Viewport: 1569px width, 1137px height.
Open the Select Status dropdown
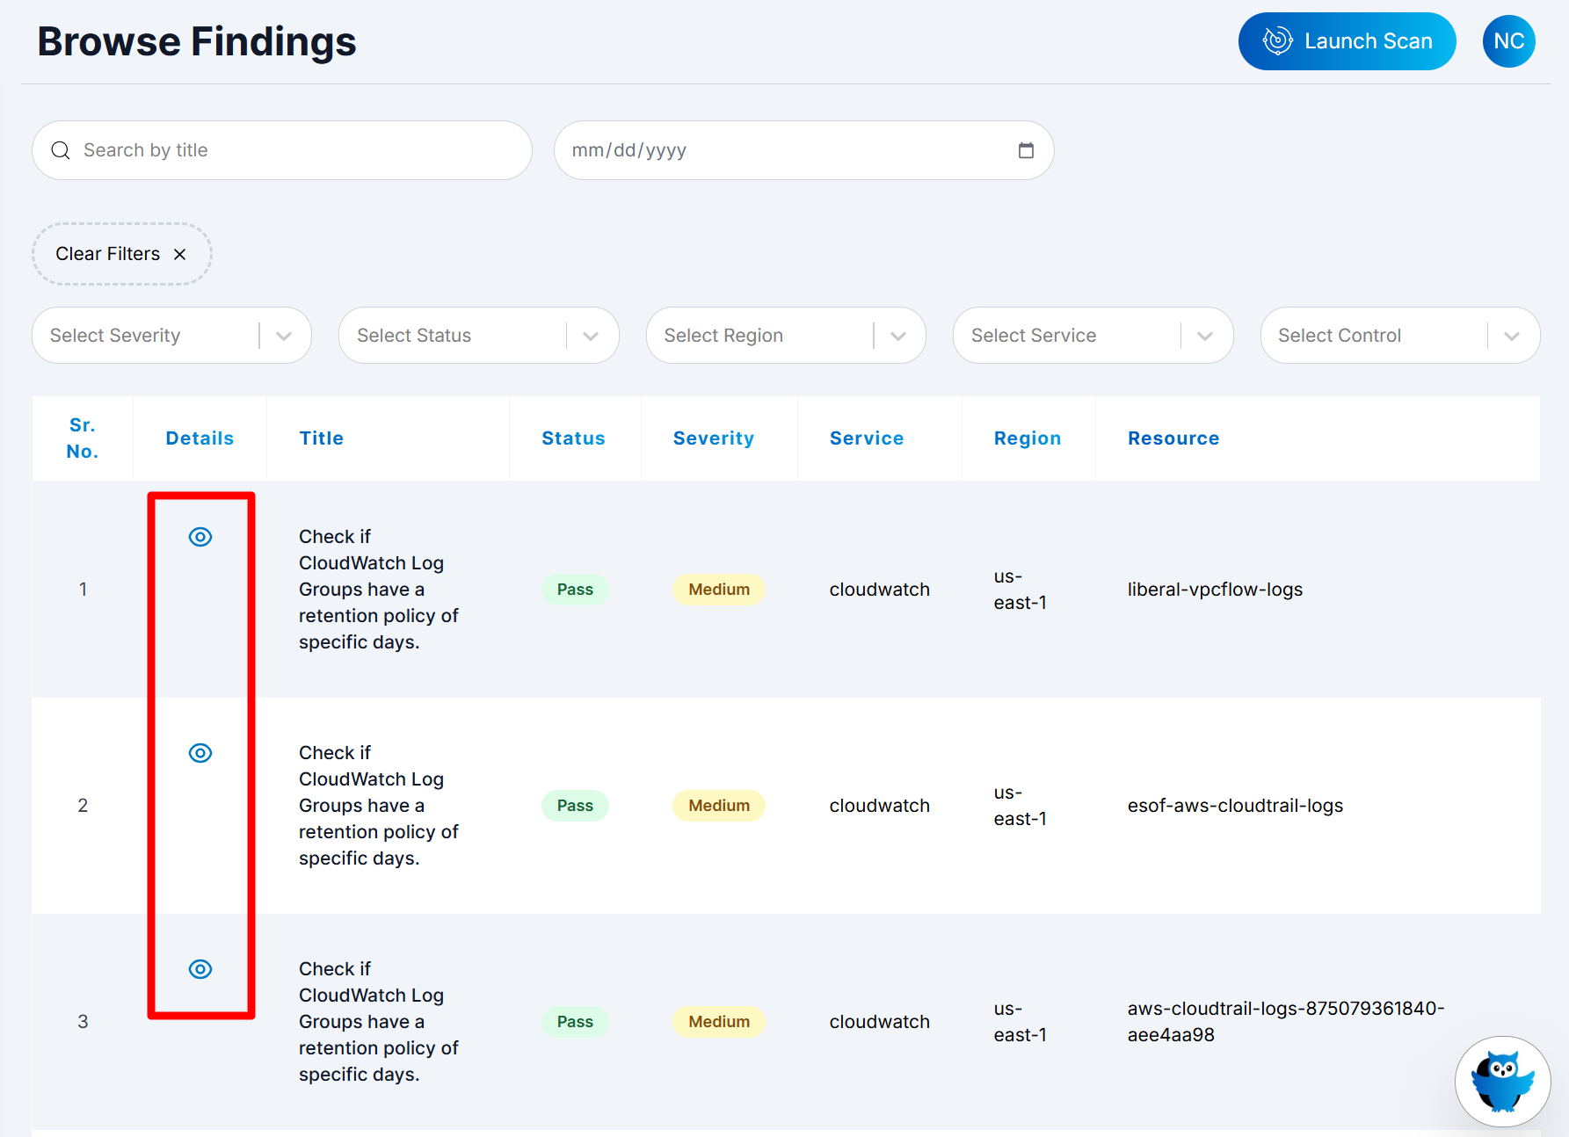pos(590,336)
